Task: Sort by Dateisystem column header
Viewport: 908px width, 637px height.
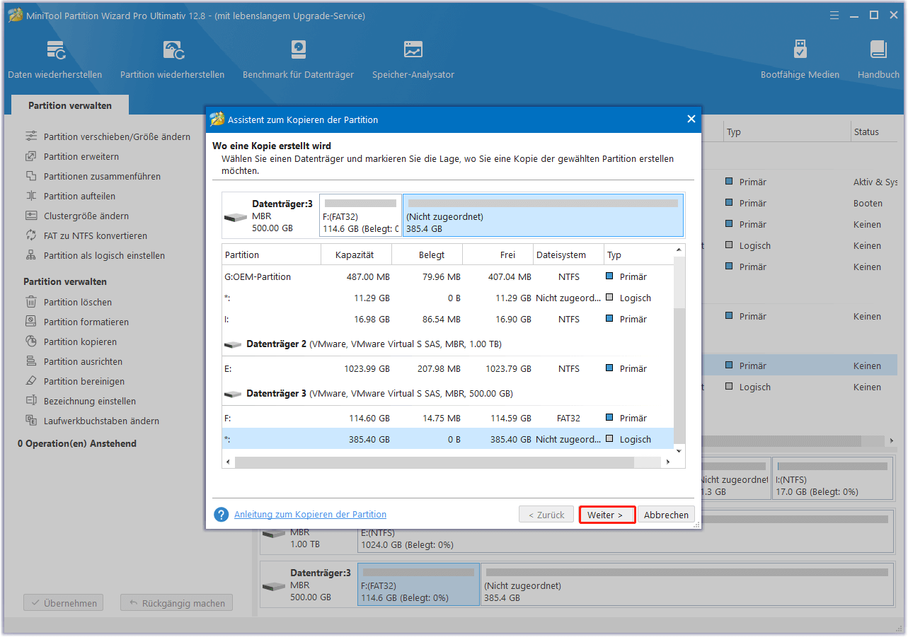Action: pos(569,255)
